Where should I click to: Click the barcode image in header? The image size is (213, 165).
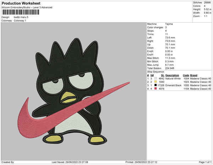coord(21,12)
